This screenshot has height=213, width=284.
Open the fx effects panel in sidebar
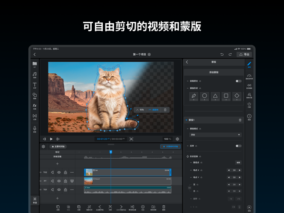(35, 106)
